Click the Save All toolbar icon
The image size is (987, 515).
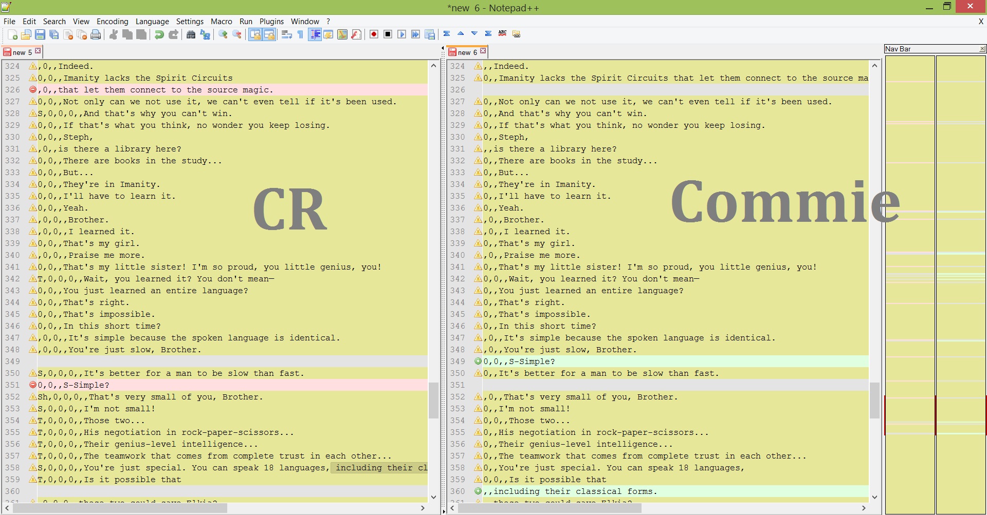(x=54, y=34)
